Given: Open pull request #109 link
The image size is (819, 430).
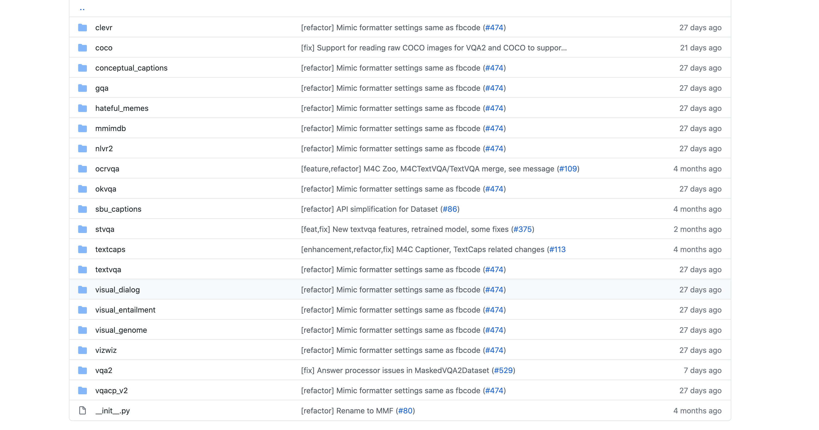Looking at the screenshot, I should 568,169.
